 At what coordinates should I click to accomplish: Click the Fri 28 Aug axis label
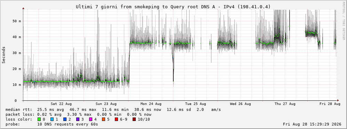point(330,104)
